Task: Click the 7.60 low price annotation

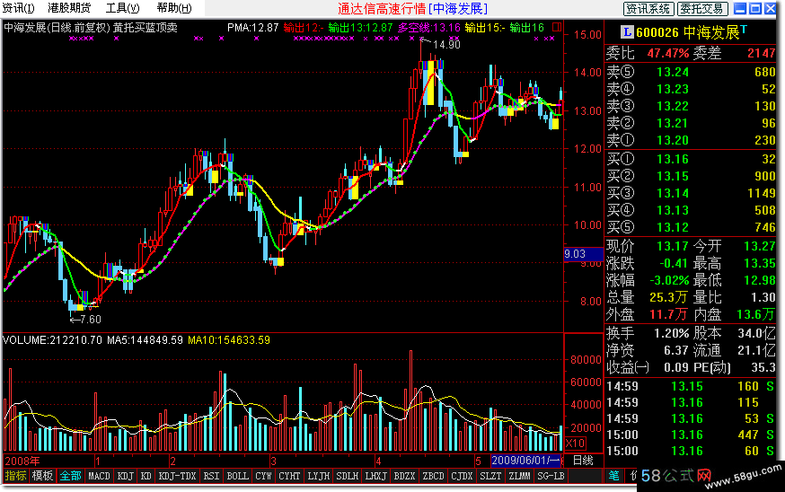Action: [90, 320]
